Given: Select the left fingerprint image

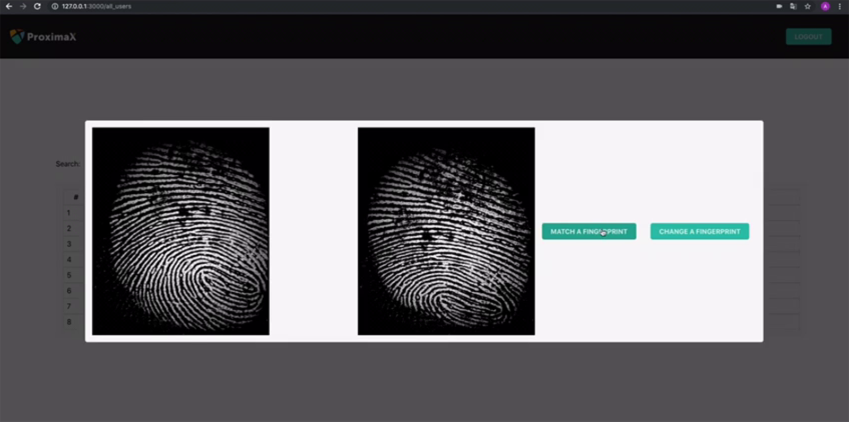Looking at the screenshot, I should [180, 231].
